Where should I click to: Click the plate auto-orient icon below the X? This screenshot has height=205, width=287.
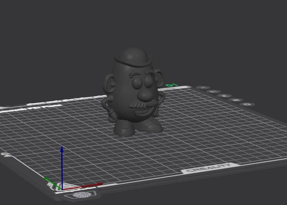(x=213, y=91)
